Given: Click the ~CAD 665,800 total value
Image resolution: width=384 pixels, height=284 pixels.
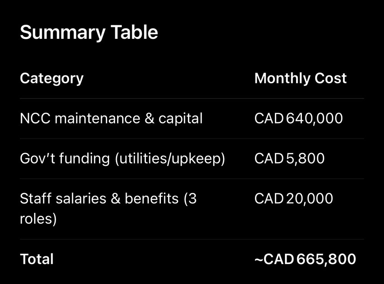Looking at the screenshot, I should [x=305, y=259].
